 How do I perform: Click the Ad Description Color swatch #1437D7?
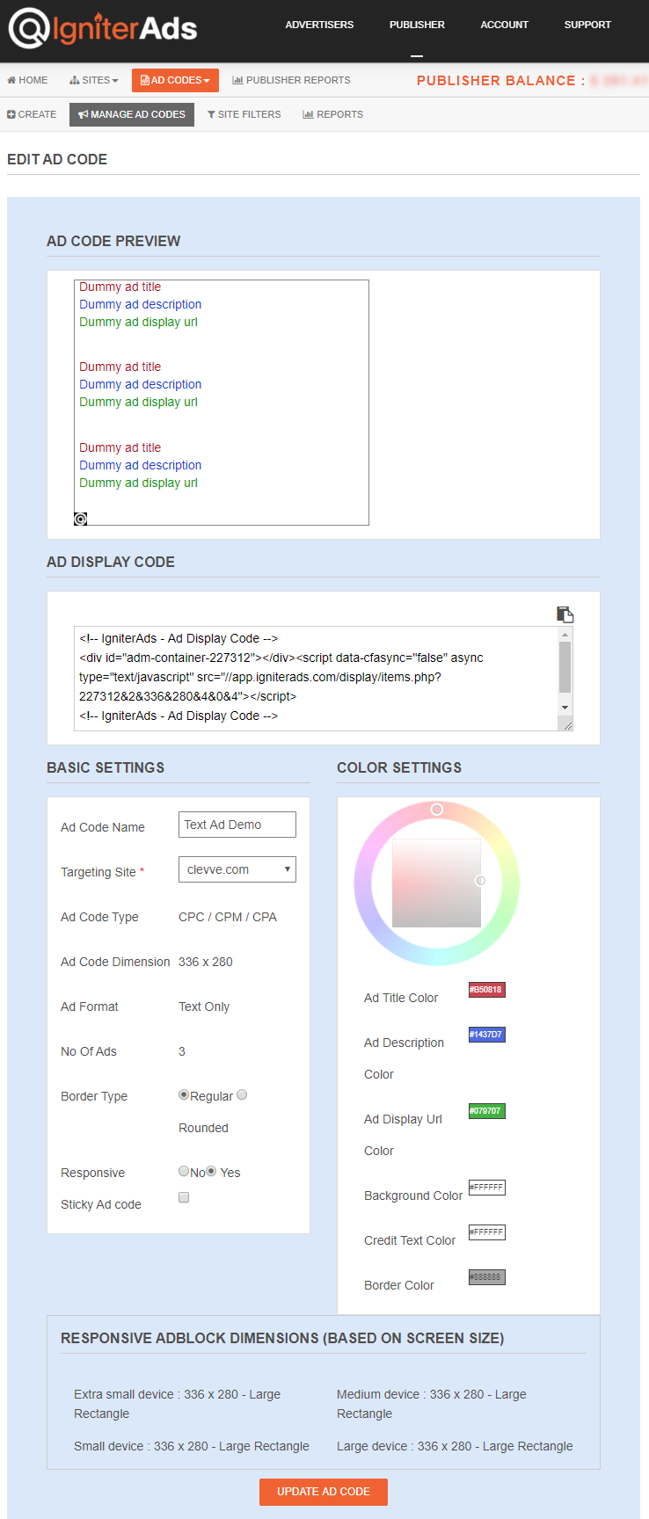click(486, 1035)
